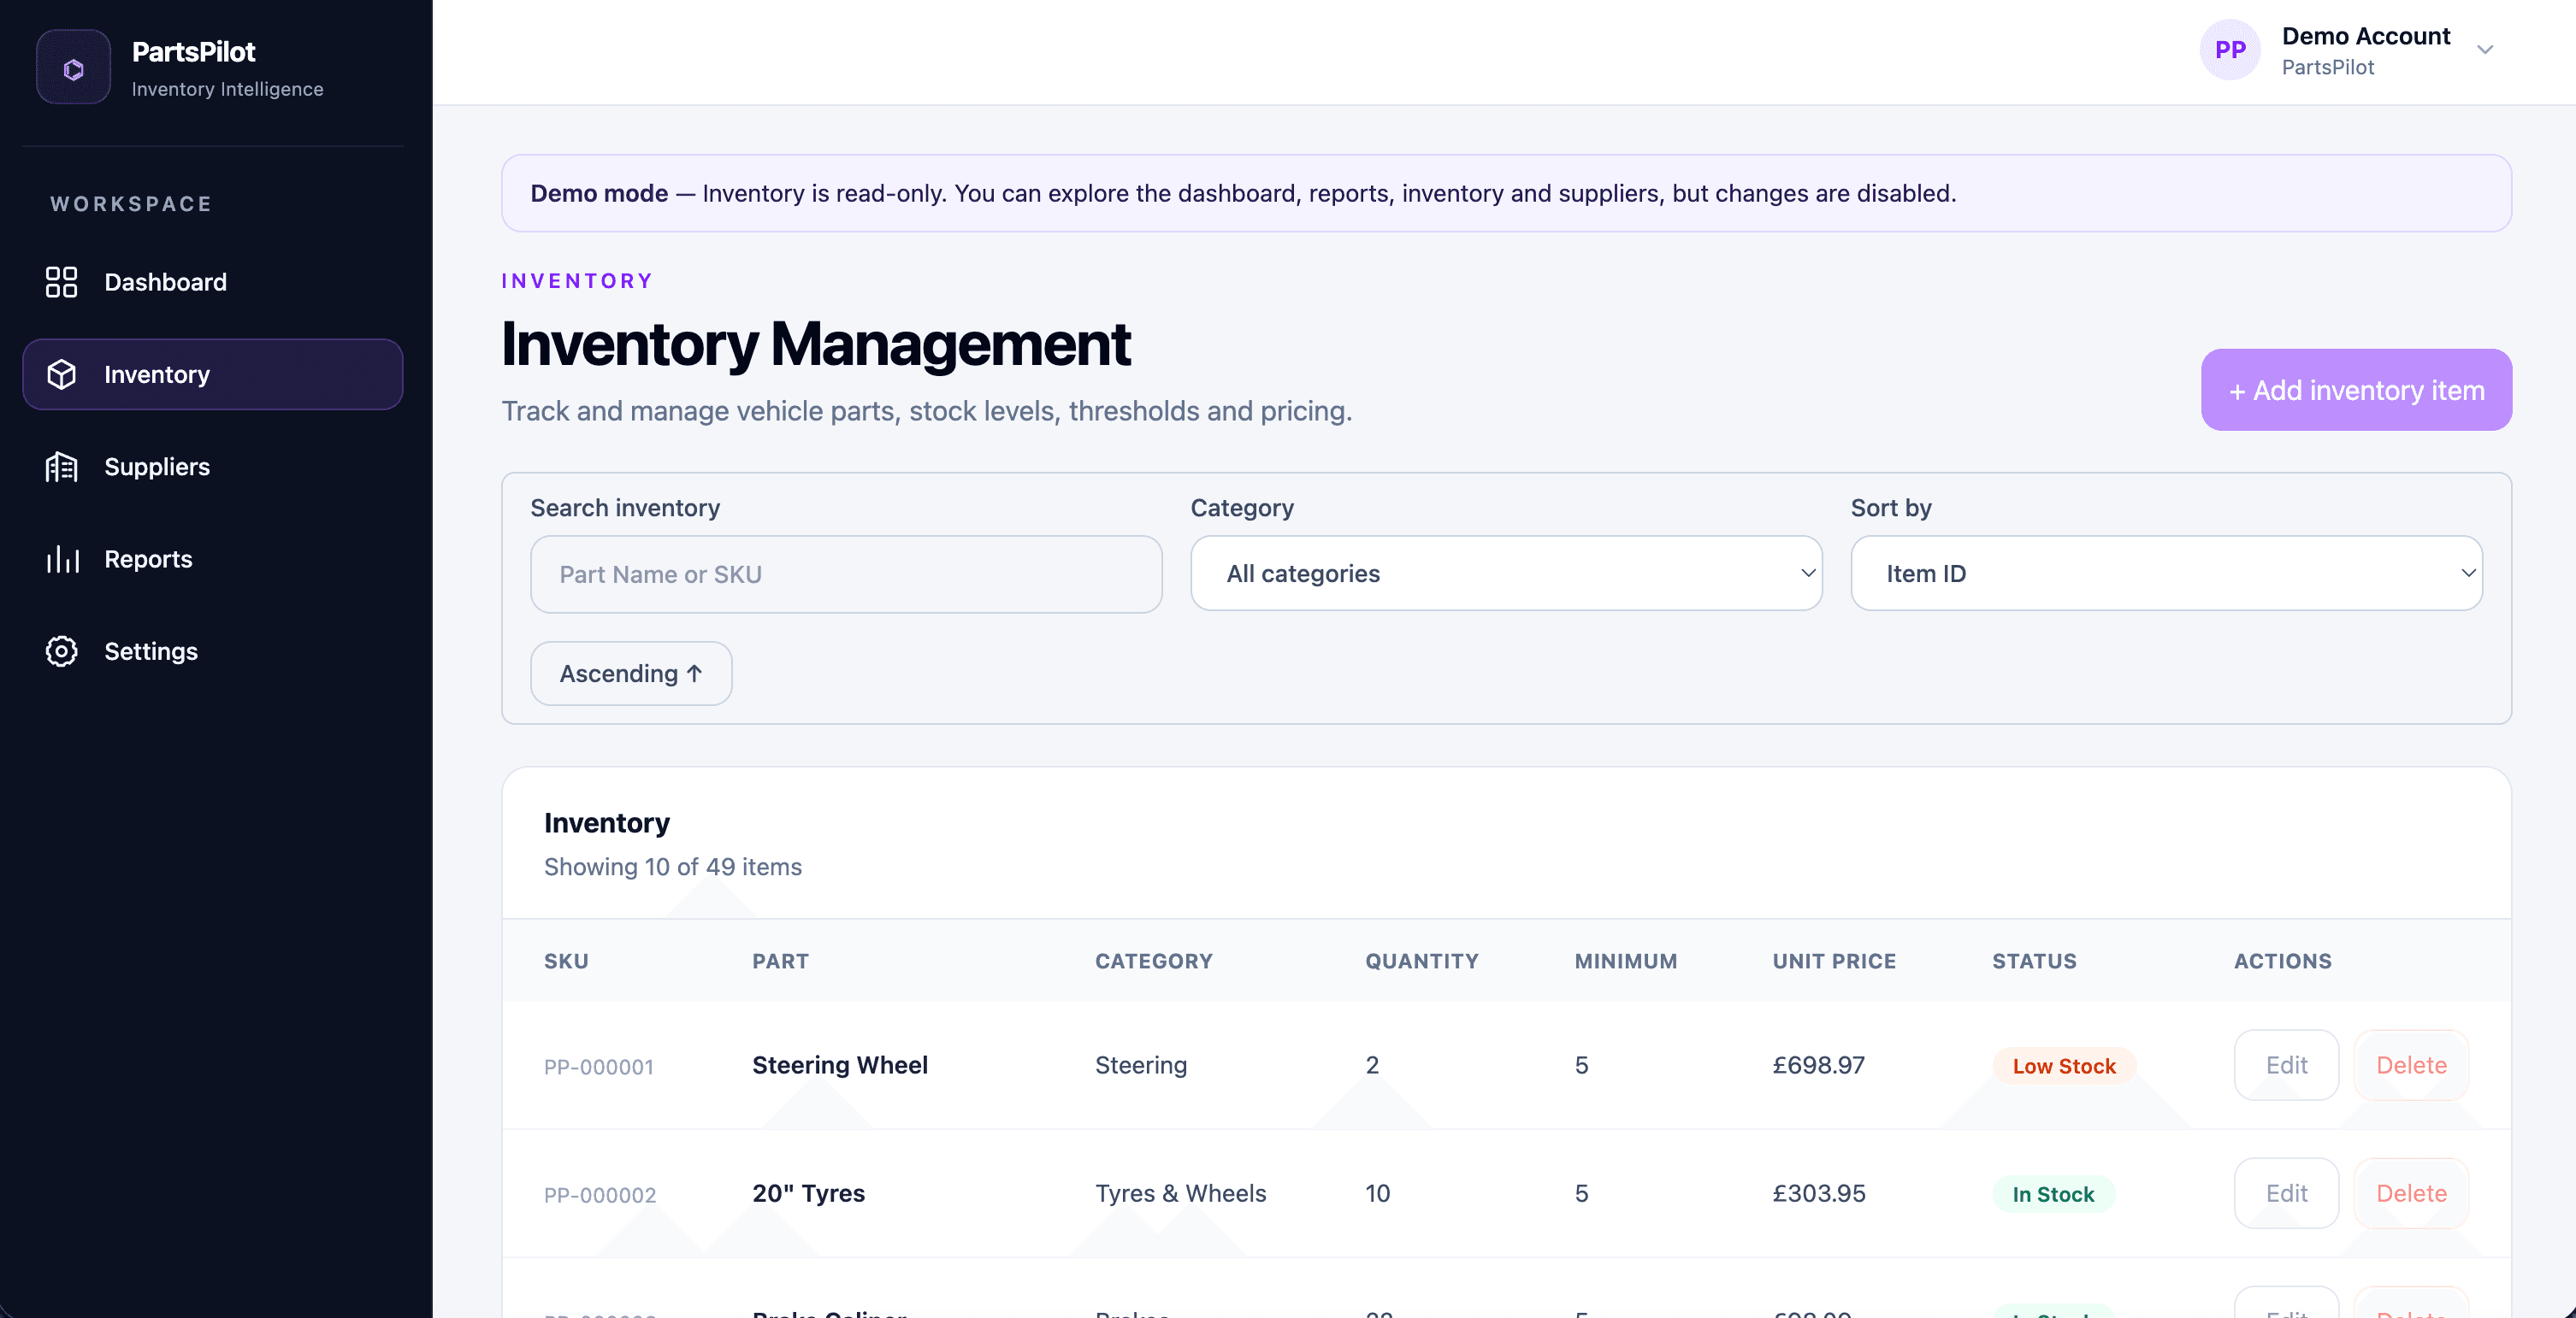Open the Suppliers page
The image size is (2576, 1318).
(x=212, y=467)
